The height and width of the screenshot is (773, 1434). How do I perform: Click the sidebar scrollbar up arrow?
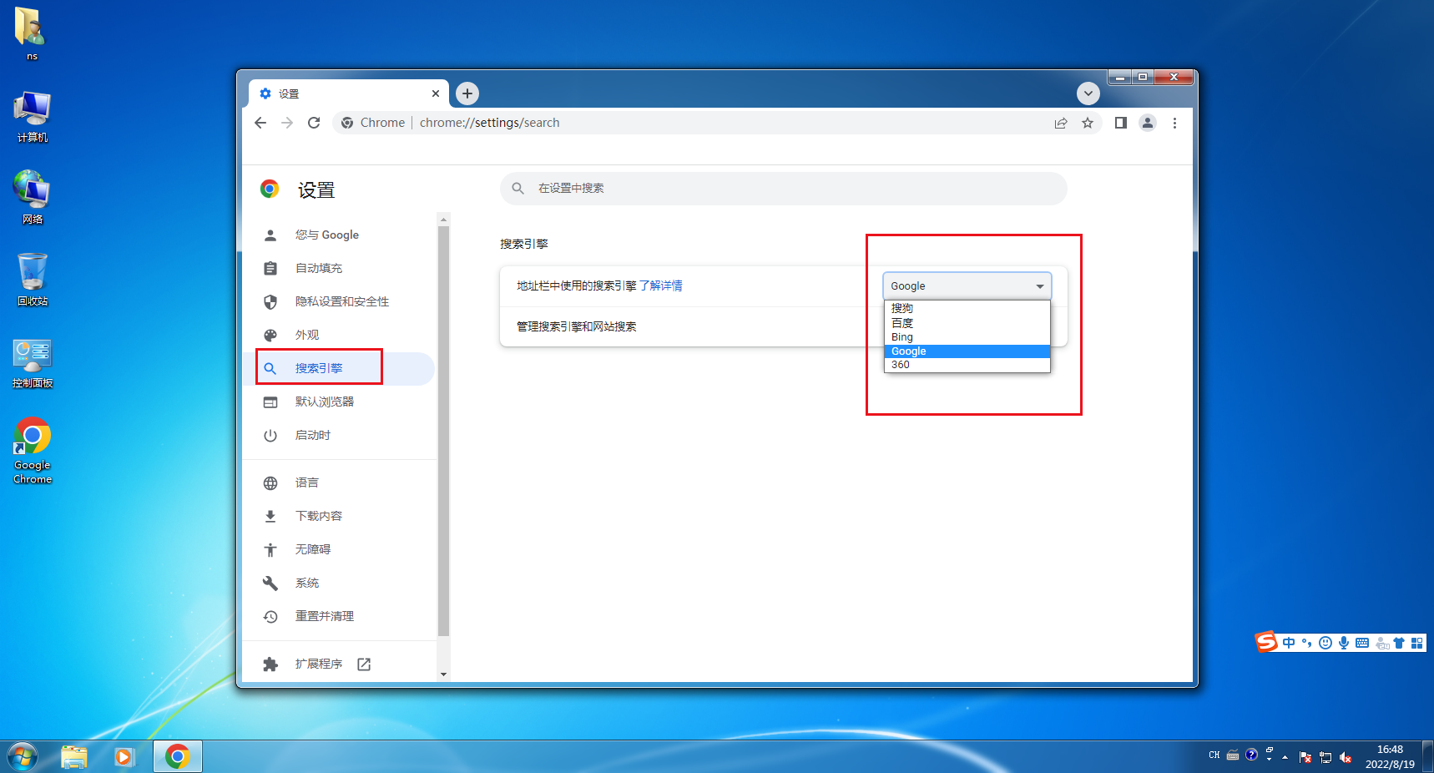(443, 220)
